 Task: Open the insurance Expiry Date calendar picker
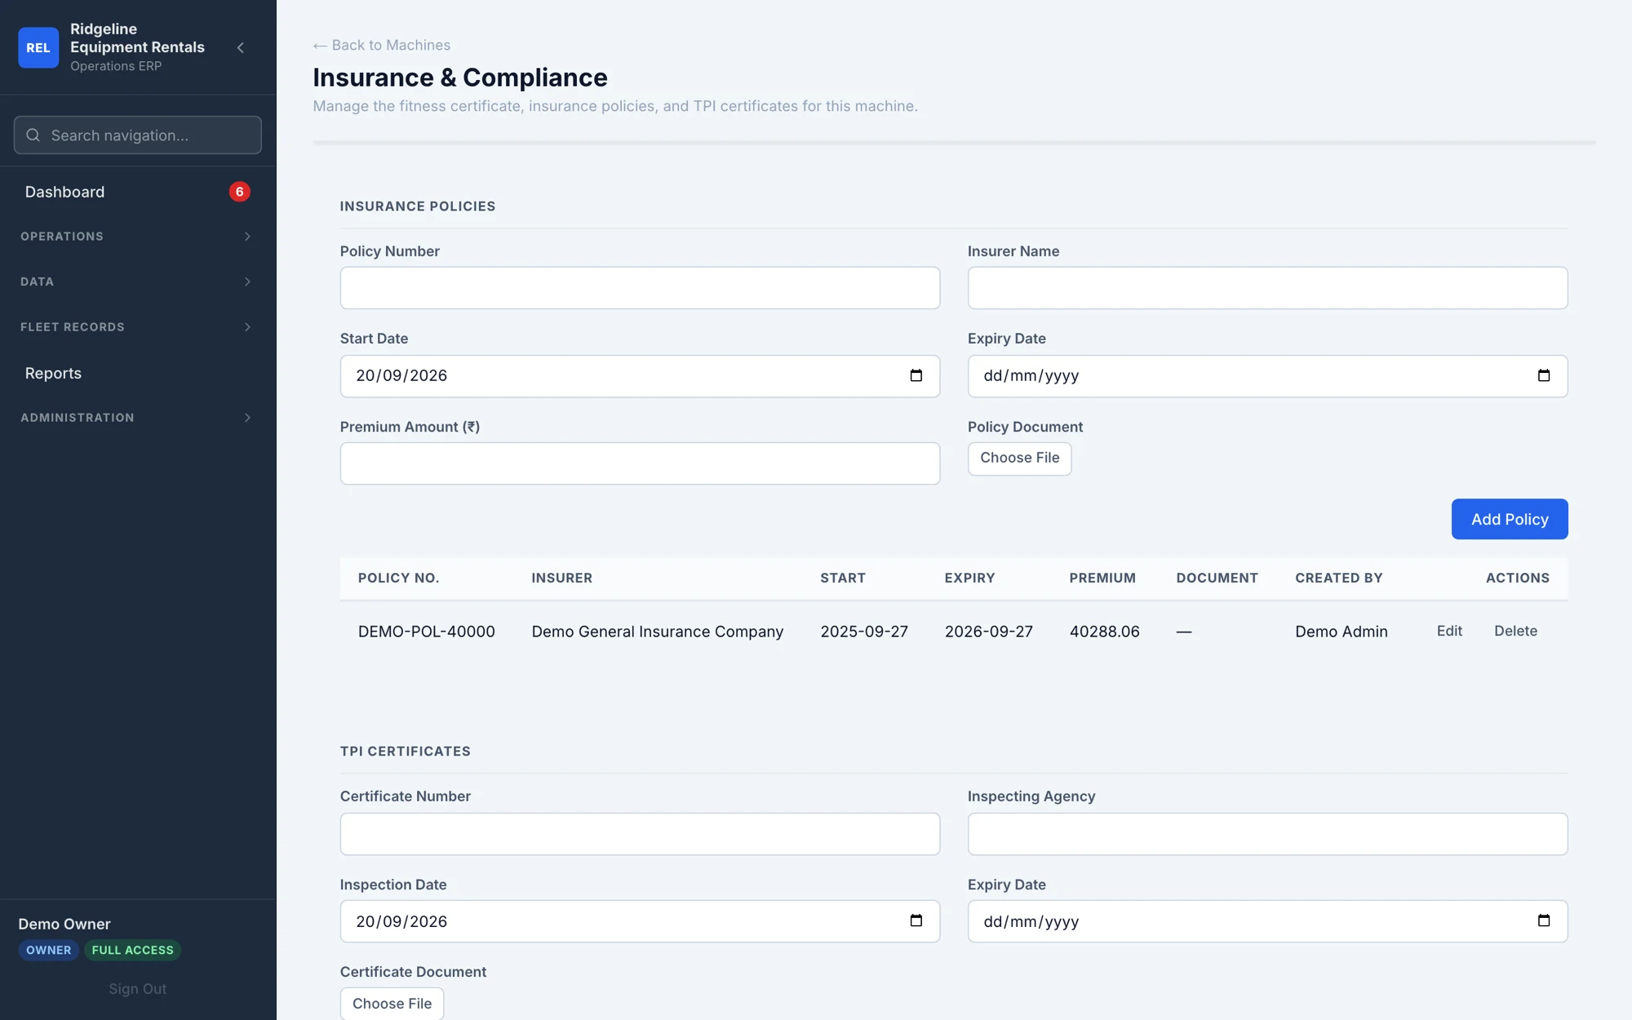pos(1543,375)
